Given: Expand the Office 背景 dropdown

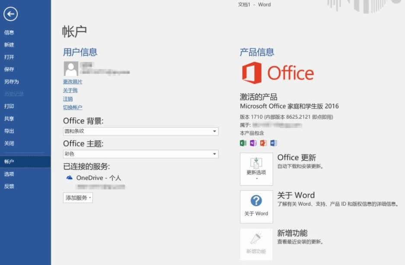Looking at the screenshot, I should pos(141,131).
